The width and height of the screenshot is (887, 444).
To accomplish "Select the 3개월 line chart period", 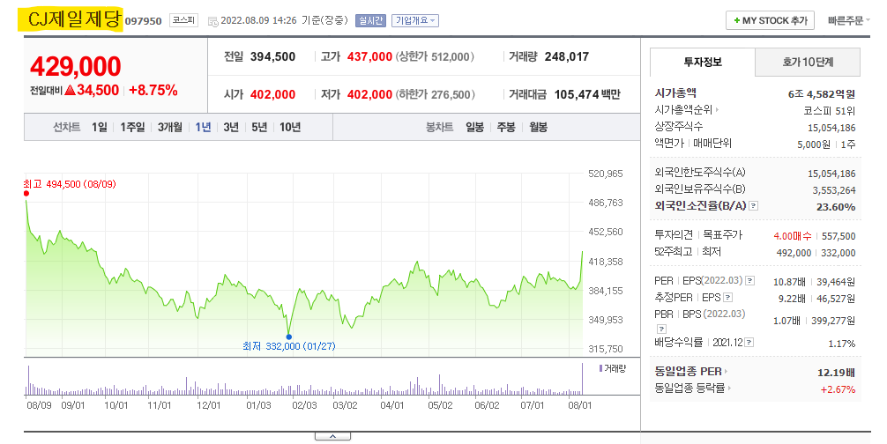I will point(169,127).
